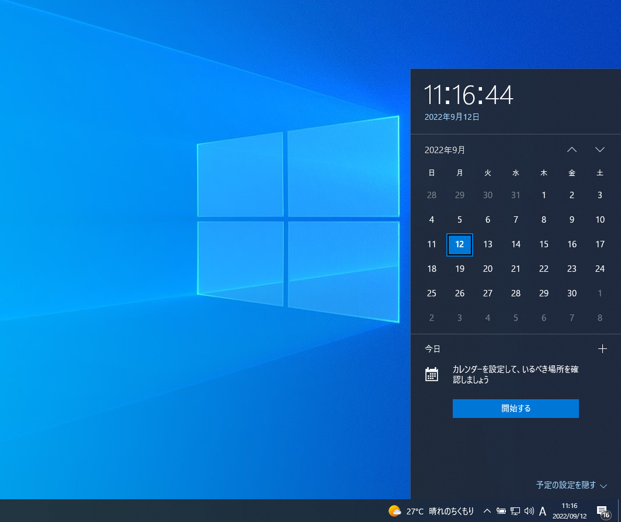
Task: Pick September 3 in the calendar
Action: coord(600,195)
